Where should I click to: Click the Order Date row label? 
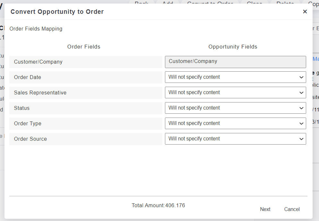pyautogui.click(x=28, y=77)
